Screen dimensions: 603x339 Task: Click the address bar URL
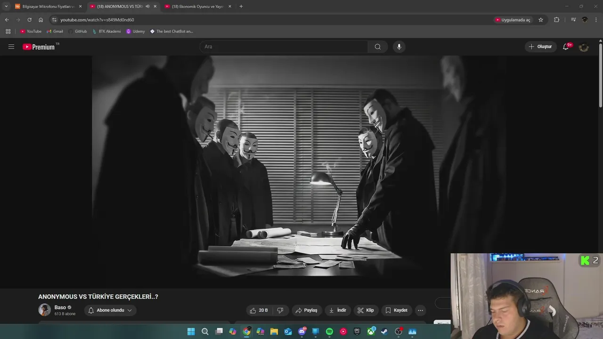[97, 20]
